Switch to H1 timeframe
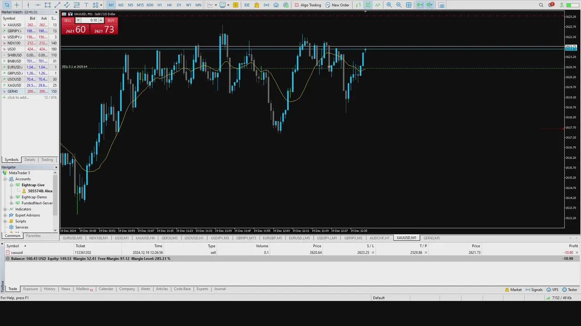The height and width of the screenshot is (326, 581). [x=159, y=5]
